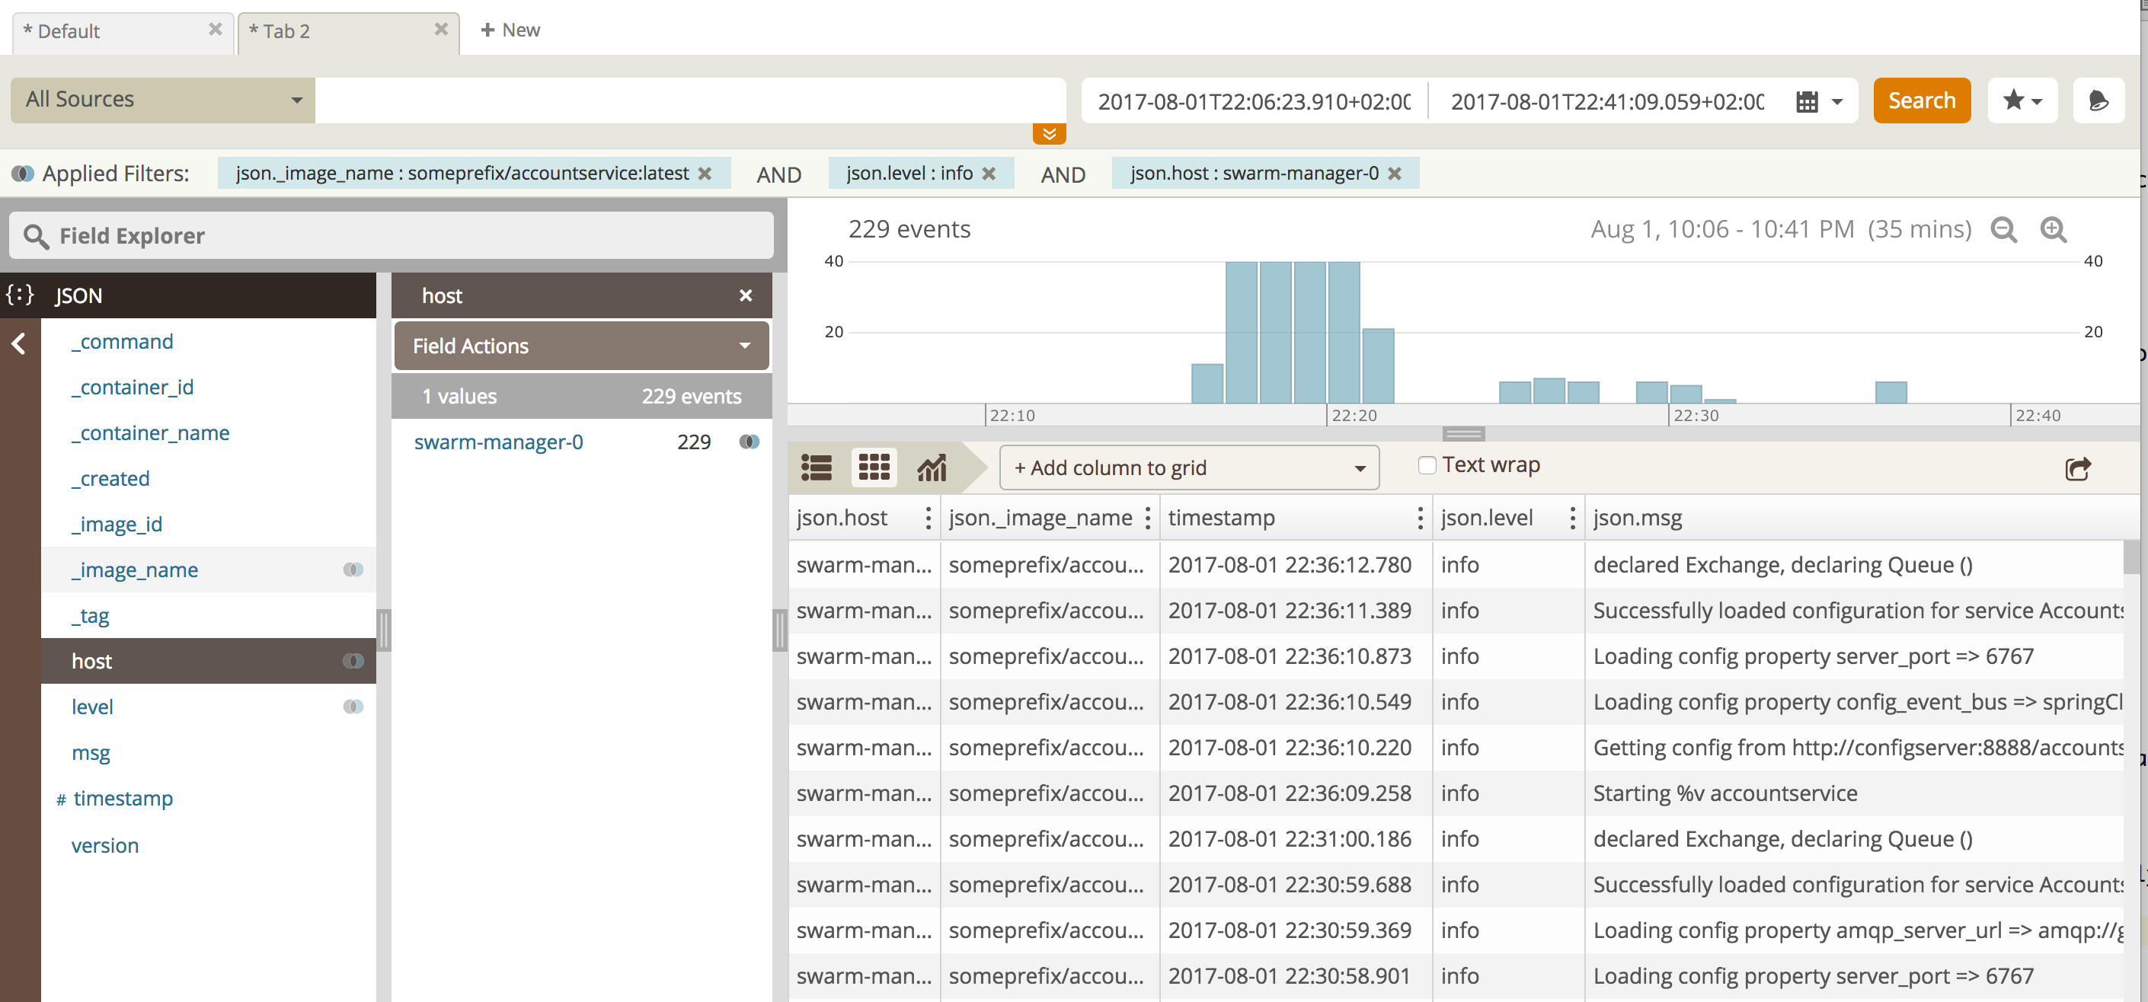Select the msg field

tap(91, 753)
